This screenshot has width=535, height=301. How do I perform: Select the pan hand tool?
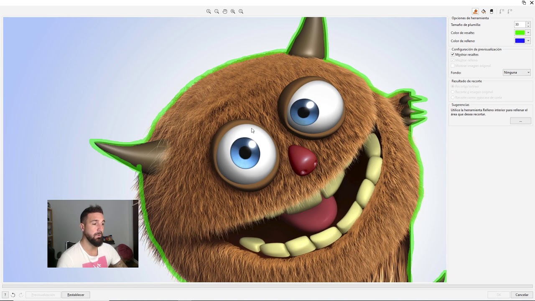point(225,11)
